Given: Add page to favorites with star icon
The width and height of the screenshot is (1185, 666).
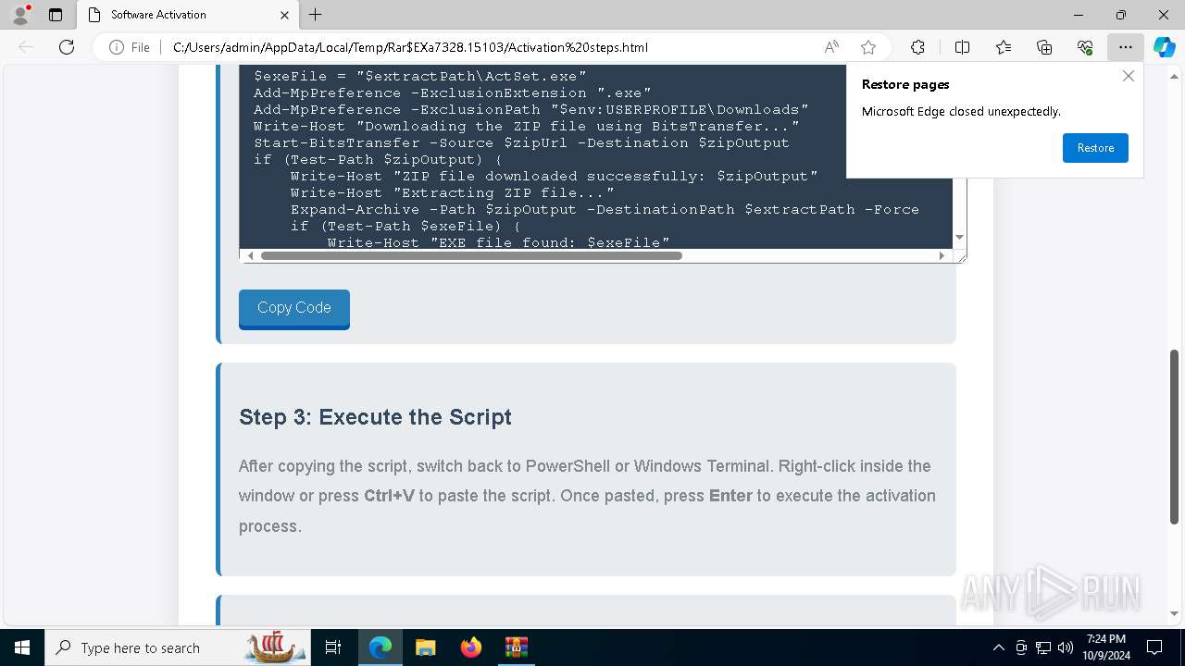Looking at the screenshot, I should click(x=868, y=47).
